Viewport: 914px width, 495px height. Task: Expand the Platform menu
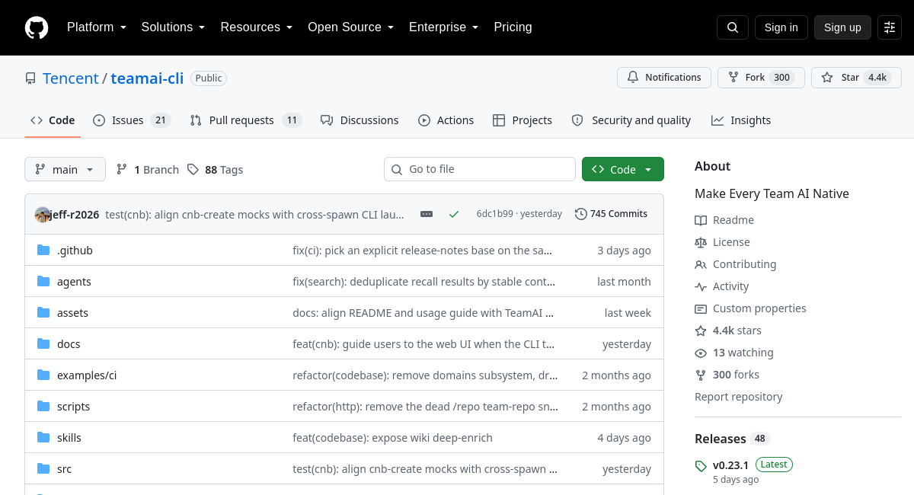(97, 27)
